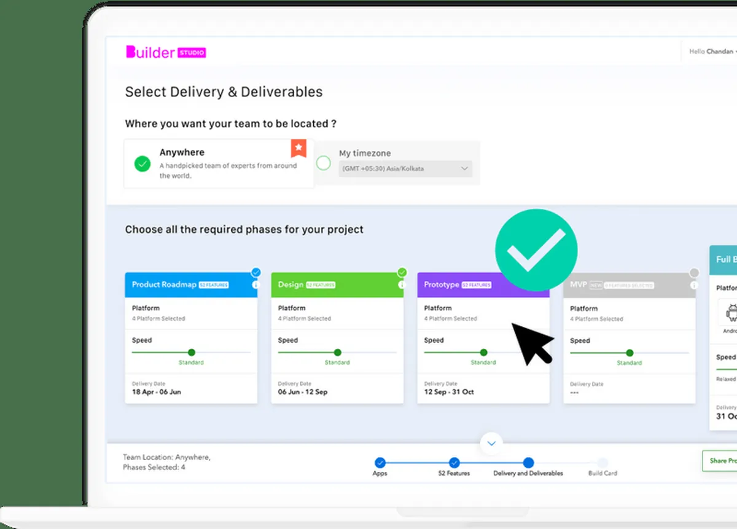Click the Builder Studio logo
Screen dimensions: 737x529
[166, 53]
